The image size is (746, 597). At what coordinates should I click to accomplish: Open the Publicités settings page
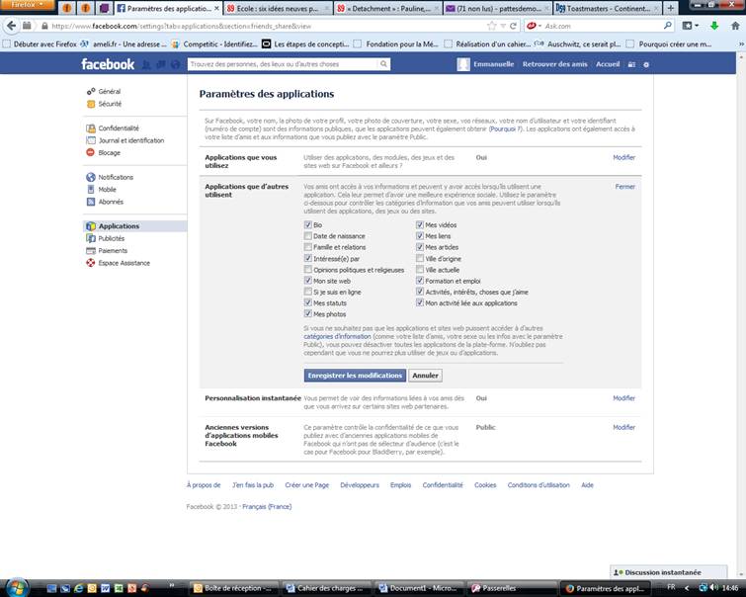(x=112, y=238)
